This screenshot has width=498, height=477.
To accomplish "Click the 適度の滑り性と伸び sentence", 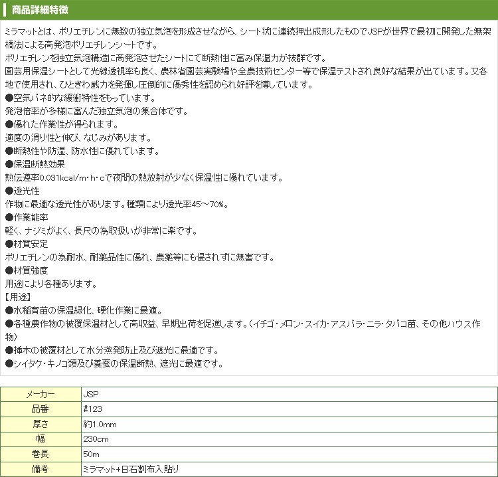I will 79,138.
